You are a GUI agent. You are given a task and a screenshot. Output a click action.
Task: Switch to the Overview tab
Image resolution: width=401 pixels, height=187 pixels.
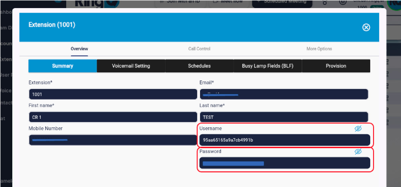(x=79, y=49)
